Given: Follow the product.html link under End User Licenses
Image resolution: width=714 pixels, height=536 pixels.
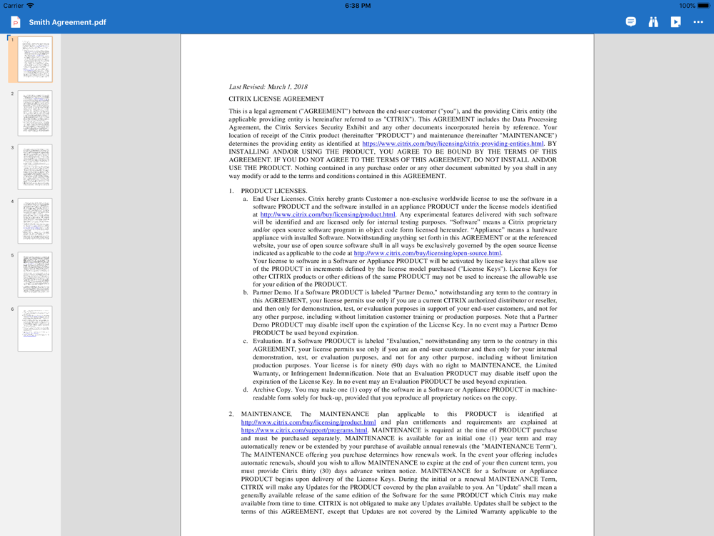Looking at the screenshot, I should pos(328,214).
